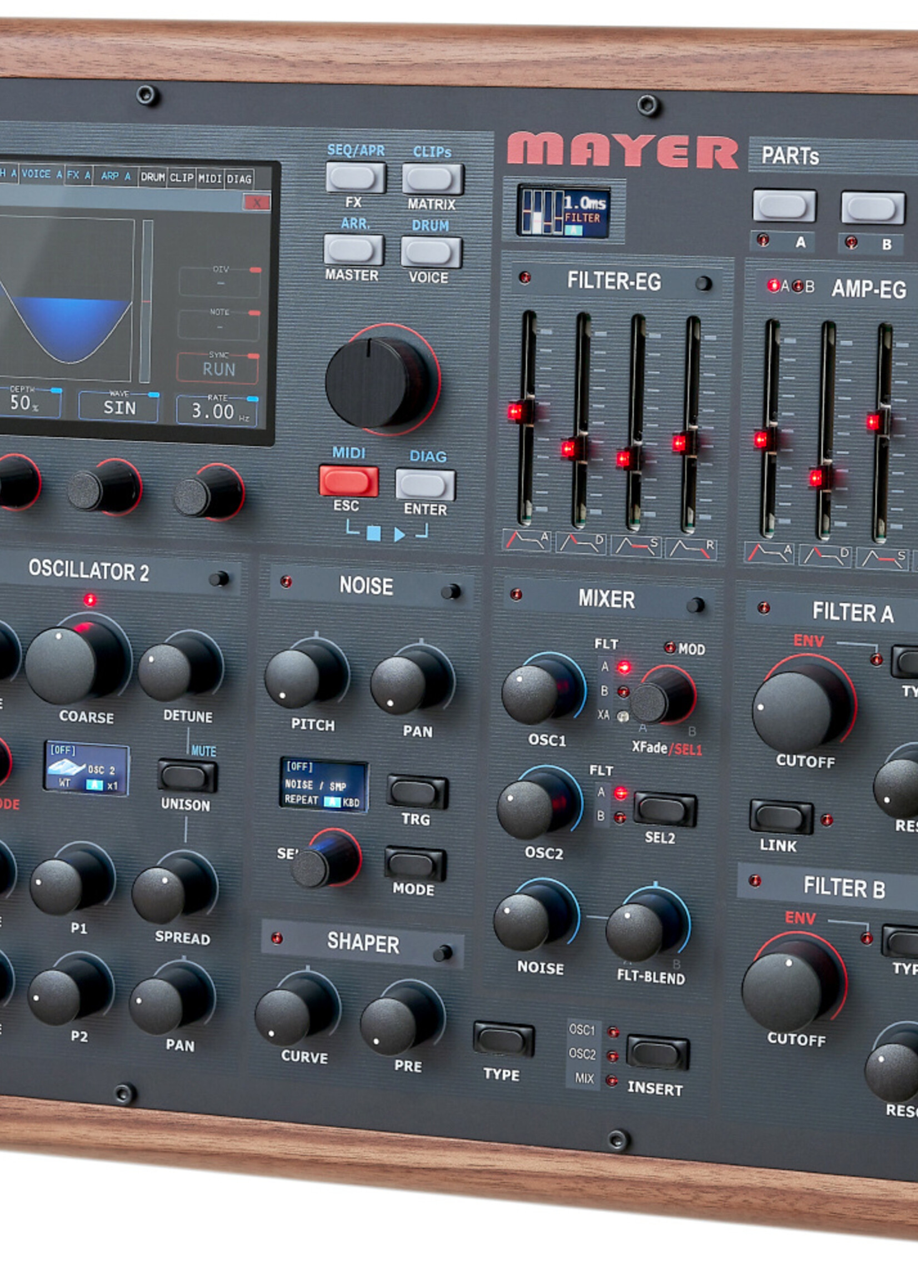Switch to the DRUM touchscreen tab

153,177
